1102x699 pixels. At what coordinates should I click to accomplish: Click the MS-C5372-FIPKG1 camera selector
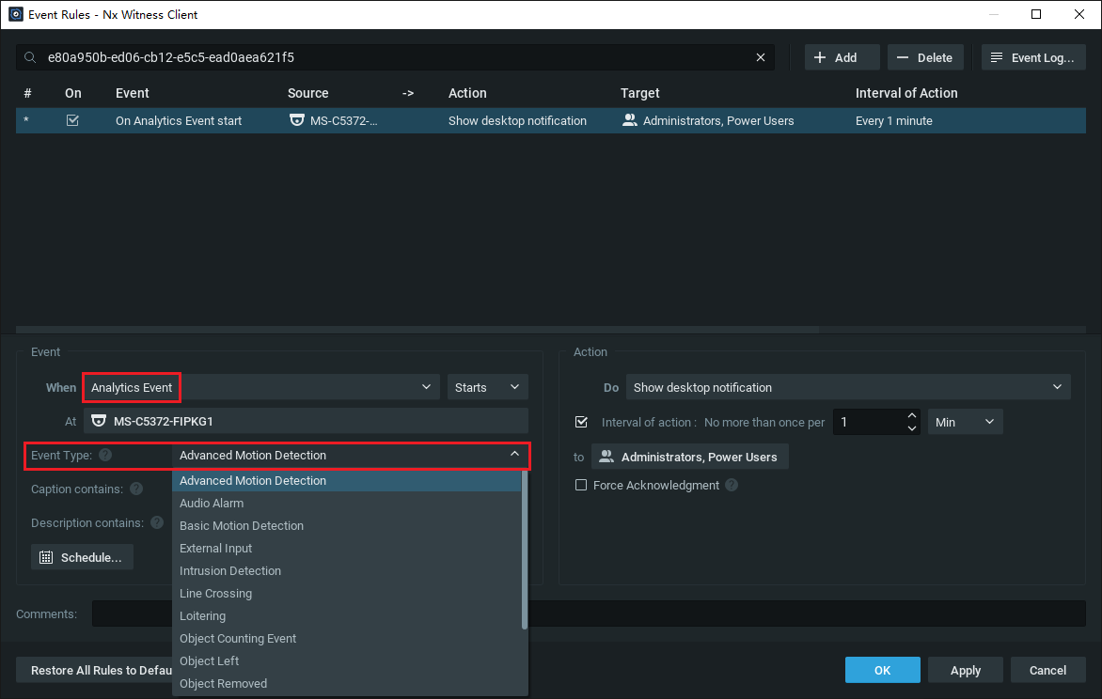coord(306,421)
